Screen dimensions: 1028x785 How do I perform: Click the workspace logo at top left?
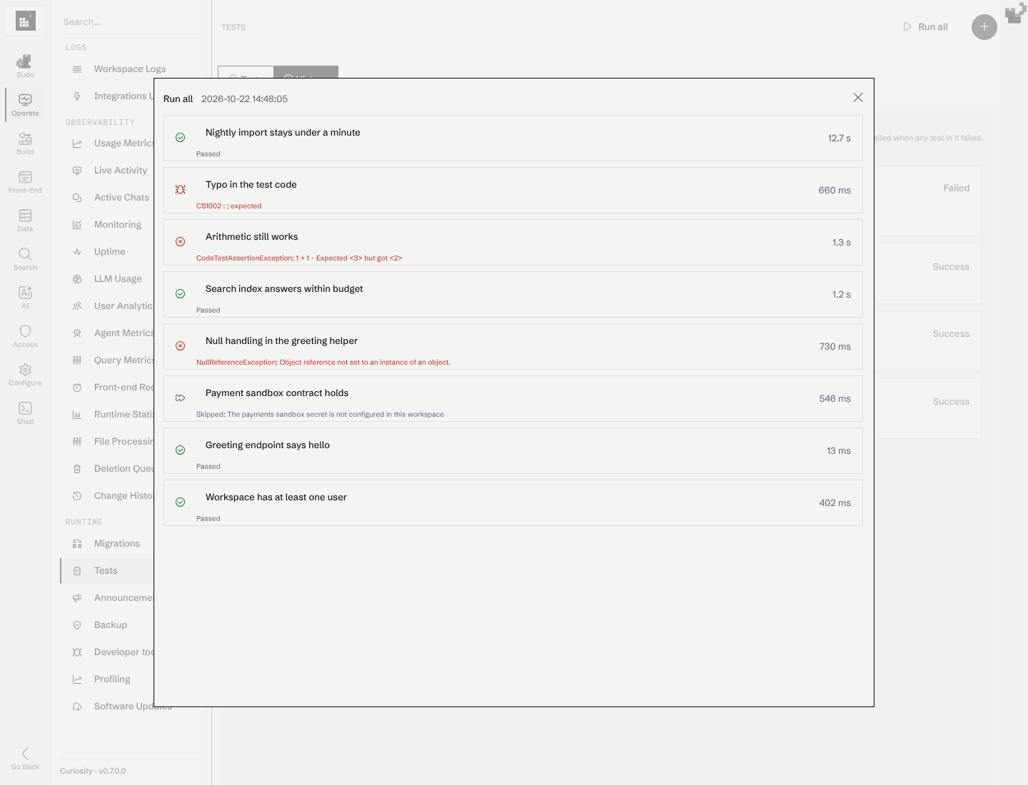point(25,21)
